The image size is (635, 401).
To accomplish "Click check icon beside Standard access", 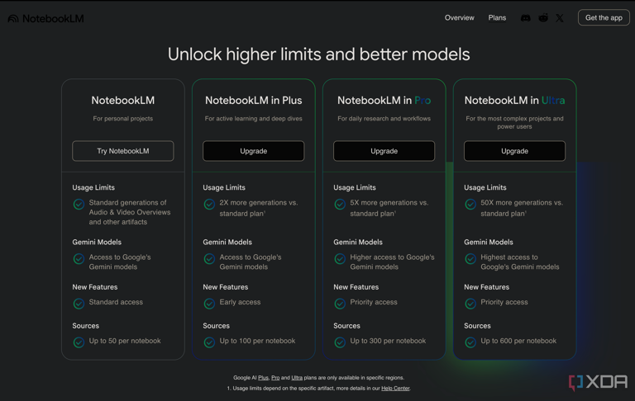I will 79,303.
